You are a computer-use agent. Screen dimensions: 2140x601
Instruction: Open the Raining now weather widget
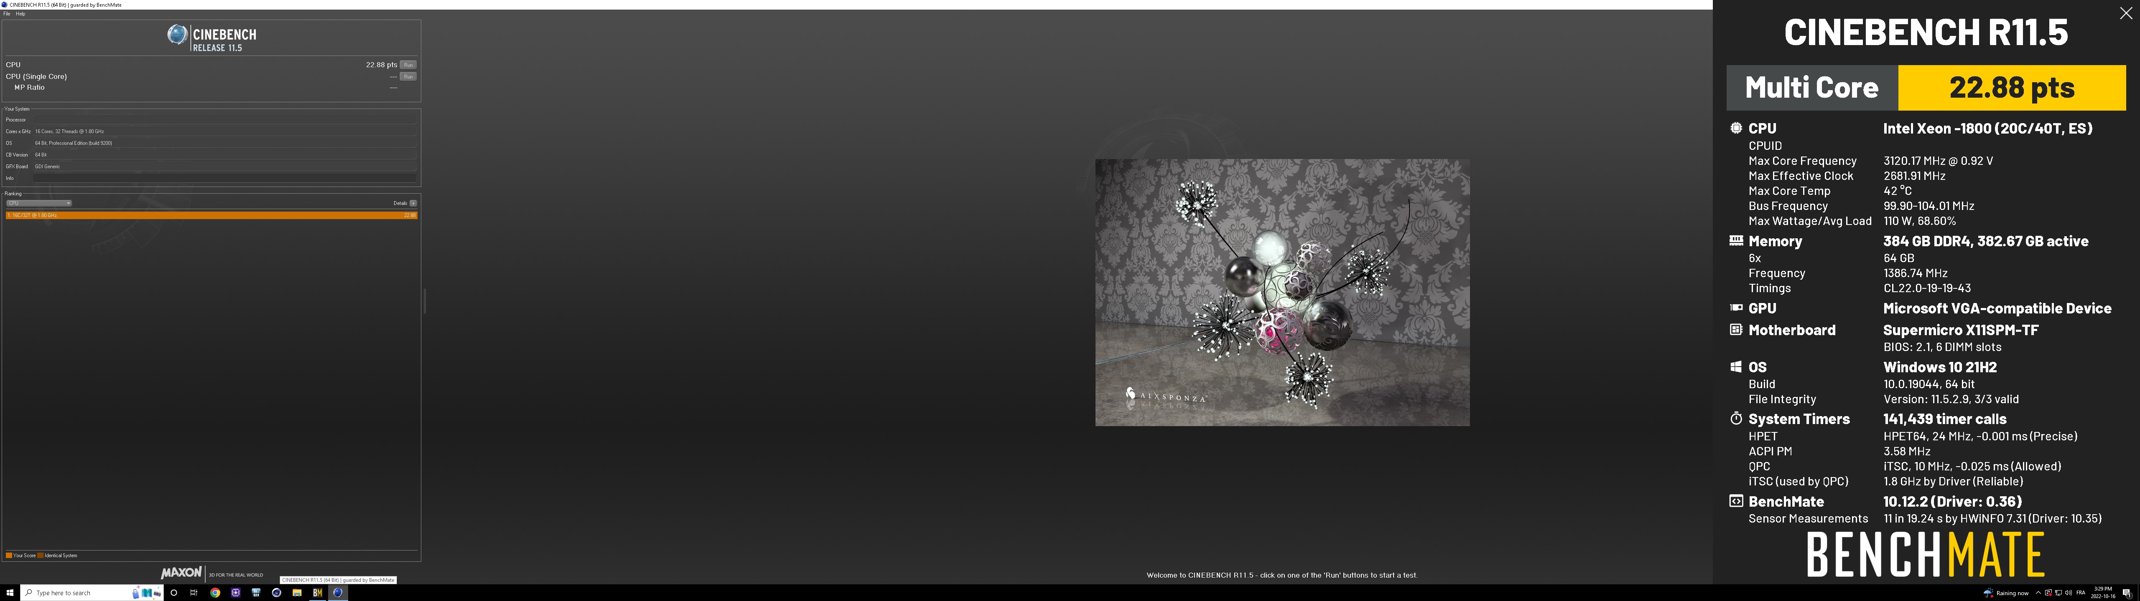tap(2006, 593)
